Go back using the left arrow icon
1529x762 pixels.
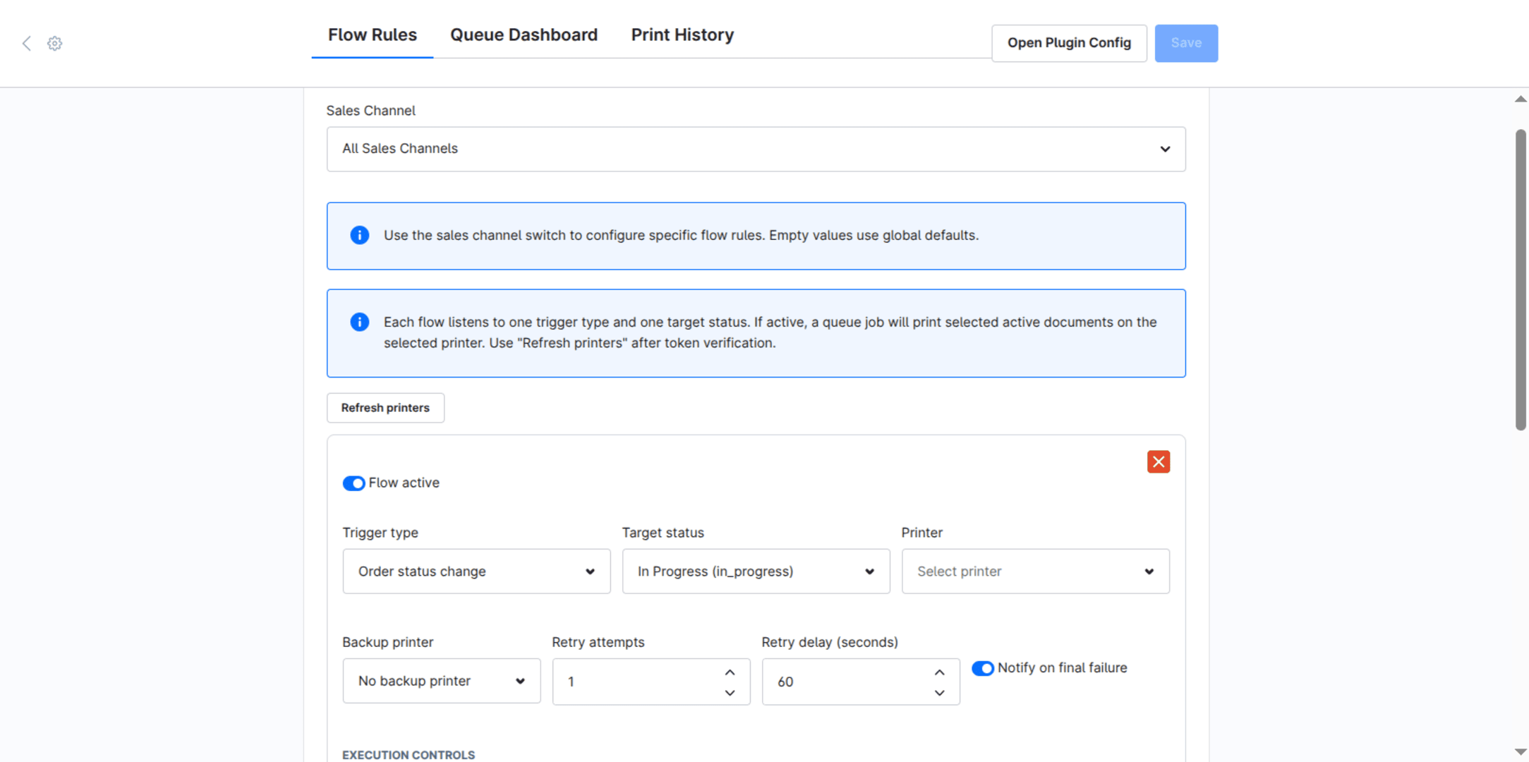pos(27,44)
